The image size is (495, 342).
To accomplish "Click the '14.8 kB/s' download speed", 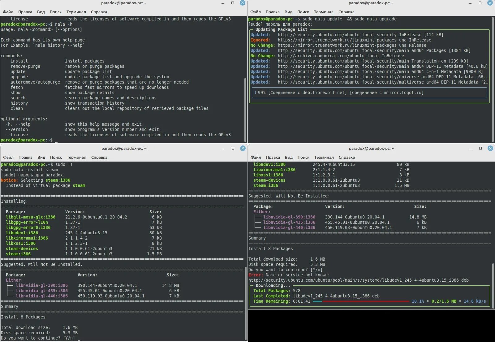I will 475,301.
